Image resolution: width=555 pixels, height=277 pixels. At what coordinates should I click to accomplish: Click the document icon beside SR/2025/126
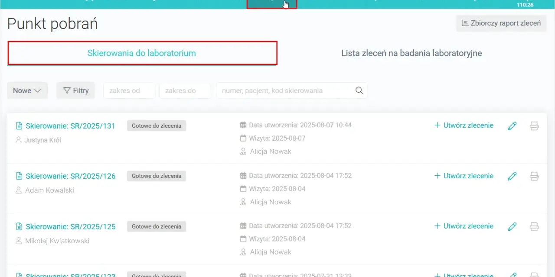(x=19, y=176)
